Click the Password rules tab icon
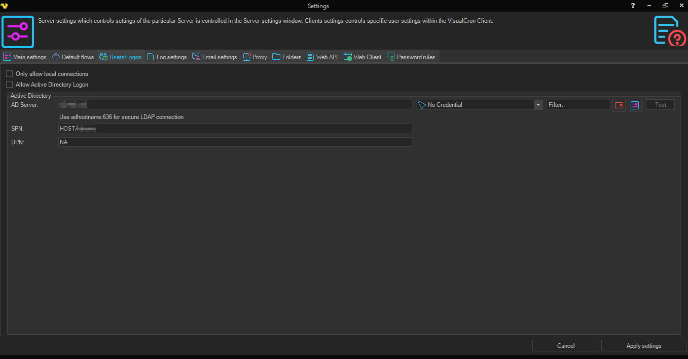The width and height of the screenshot is (688, 359). pyautogui.click(x=391, y=57)
